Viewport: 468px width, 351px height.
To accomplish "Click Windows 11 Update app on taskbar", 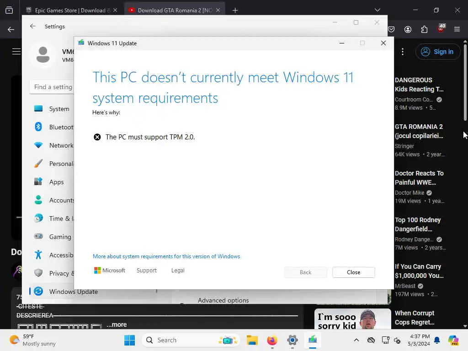I will tap(313, 340).
